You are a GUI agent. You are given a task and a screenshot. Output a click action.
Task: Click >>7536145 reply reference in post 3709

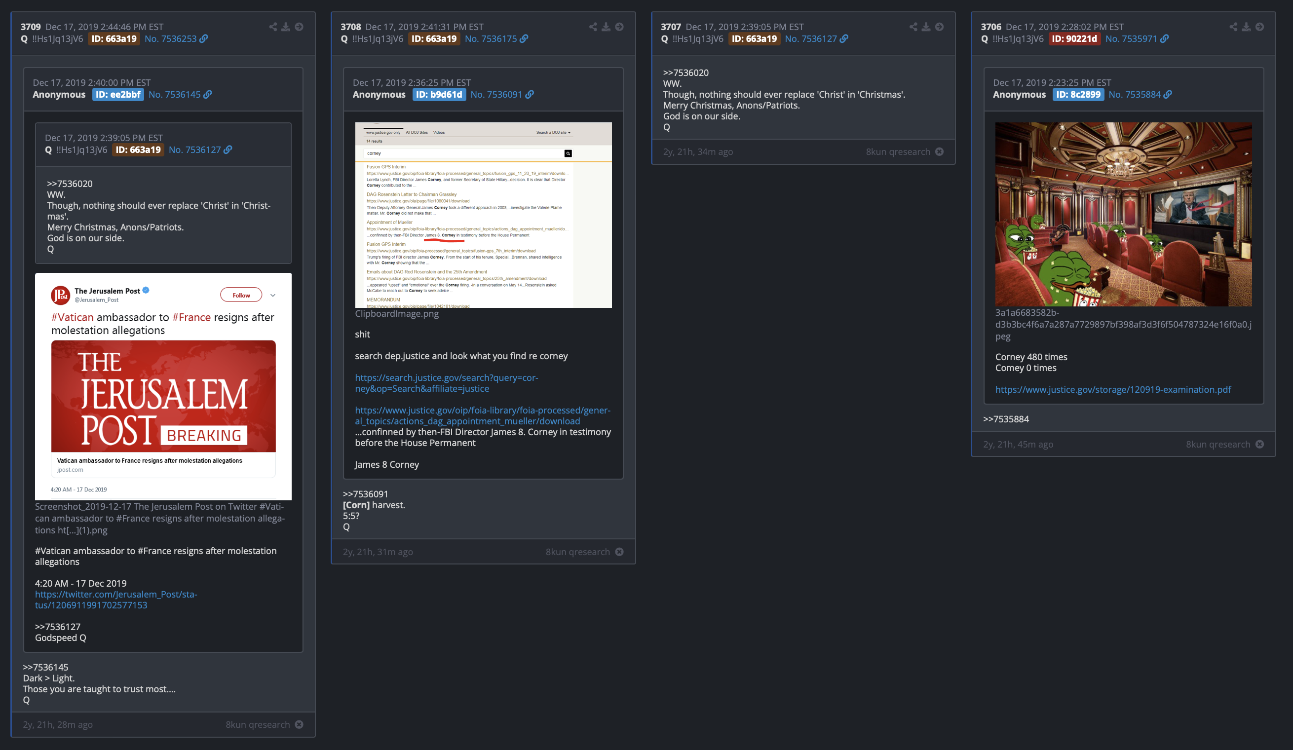click(x=45, y=667)
